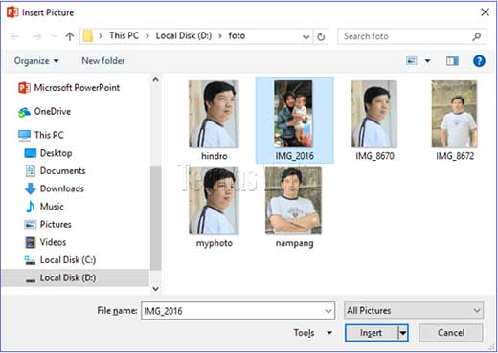Create a New folder
Viewport: 498px width, 353px height.
click(x=103, y=61)
